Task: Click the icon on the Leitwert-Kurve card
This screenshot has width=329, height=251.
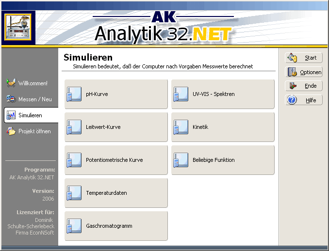Action: pyautogui.click(x=74, y=127)
